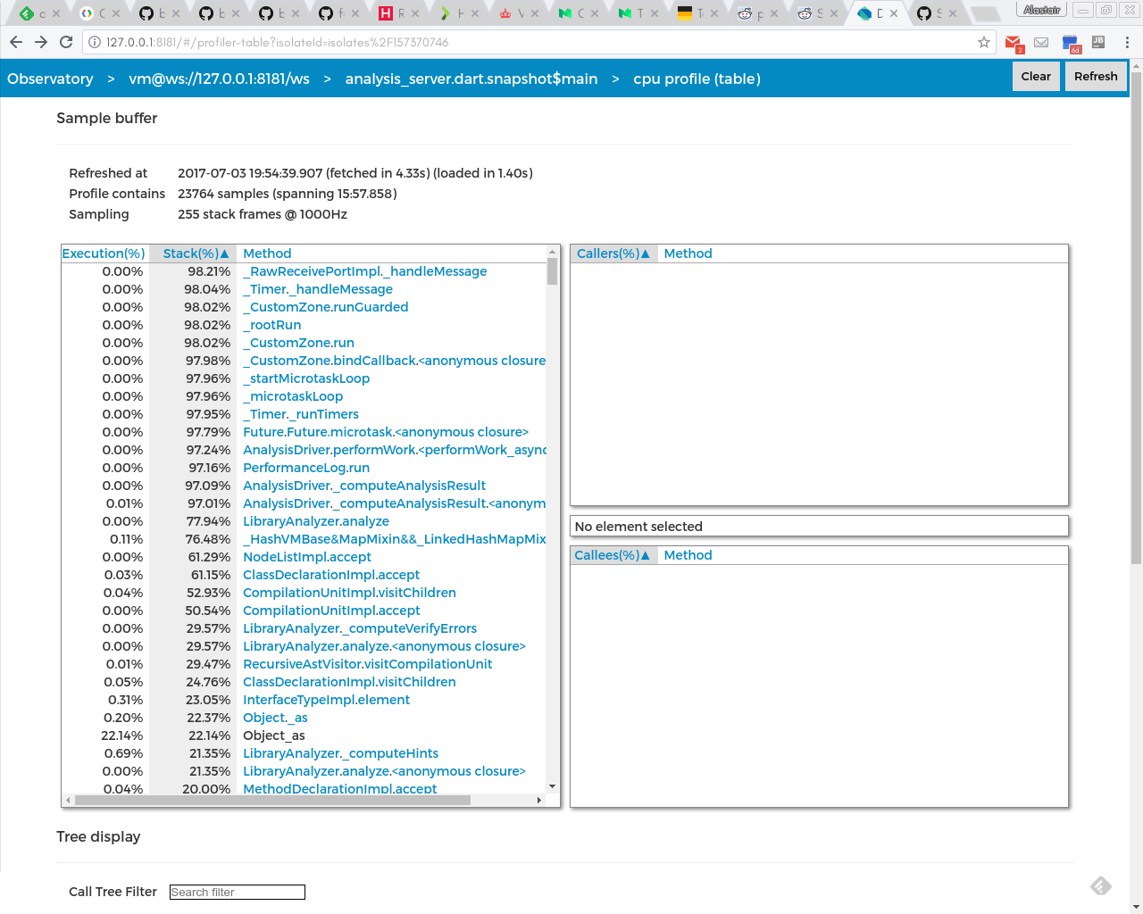Open the JB extension icon
The height and width of the screenshot is (914, 1143).
(1098, 42)
